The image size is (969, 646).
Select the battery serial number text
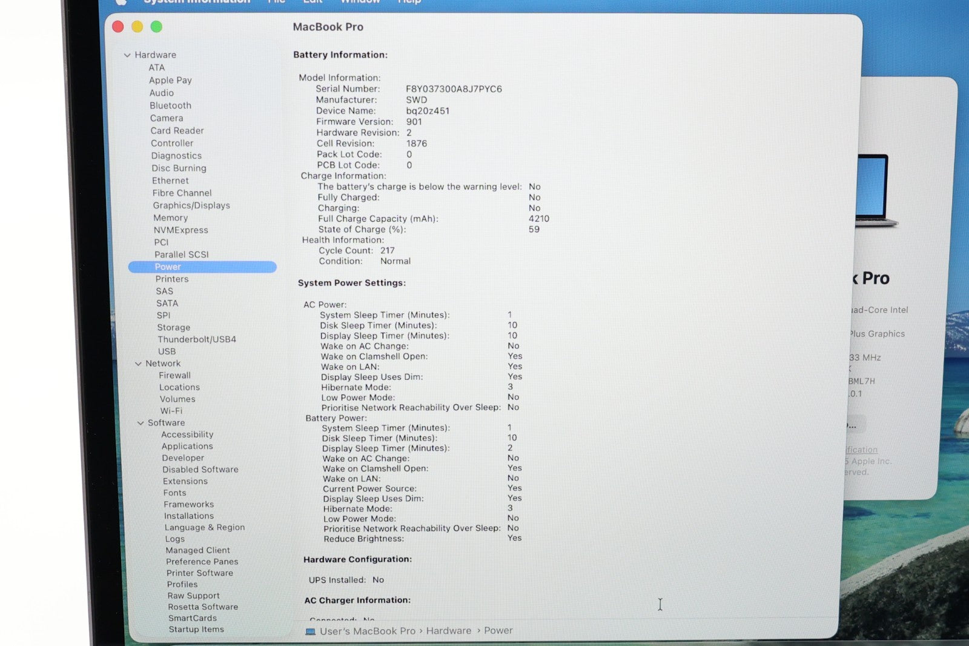[454, 89]
